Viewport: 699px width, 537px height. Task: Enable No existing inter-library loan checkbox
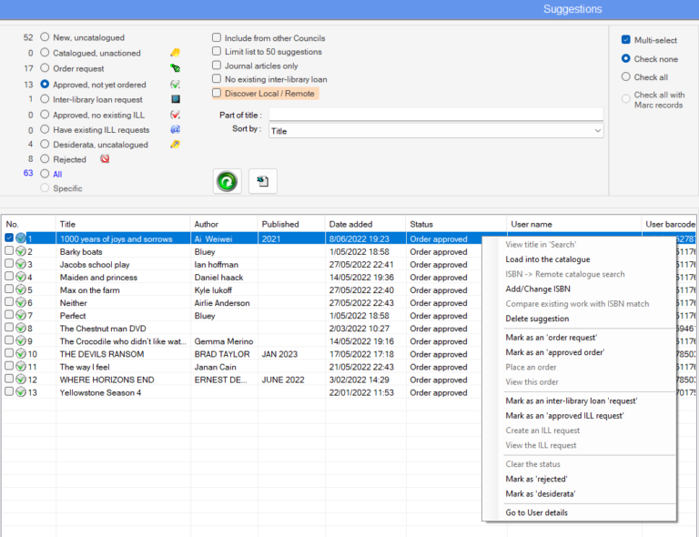coord(217,79)
